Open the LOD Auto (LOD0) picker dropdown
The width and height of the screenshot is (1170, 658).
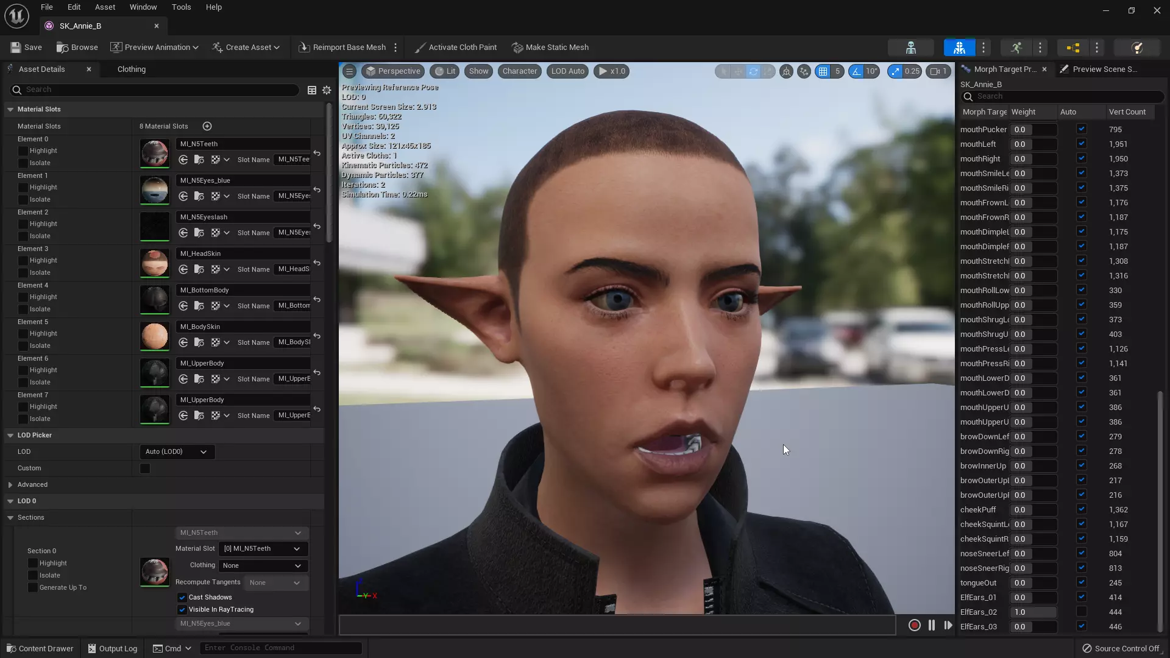[x=177, y=451]
